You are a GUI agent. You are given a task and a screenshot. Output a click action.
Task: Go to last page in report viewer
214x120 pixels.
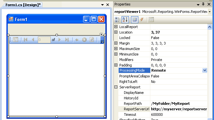67,40
